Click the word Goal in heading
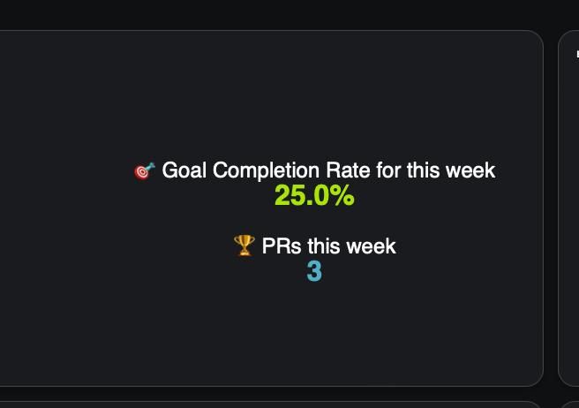 [x=184, y=170]
